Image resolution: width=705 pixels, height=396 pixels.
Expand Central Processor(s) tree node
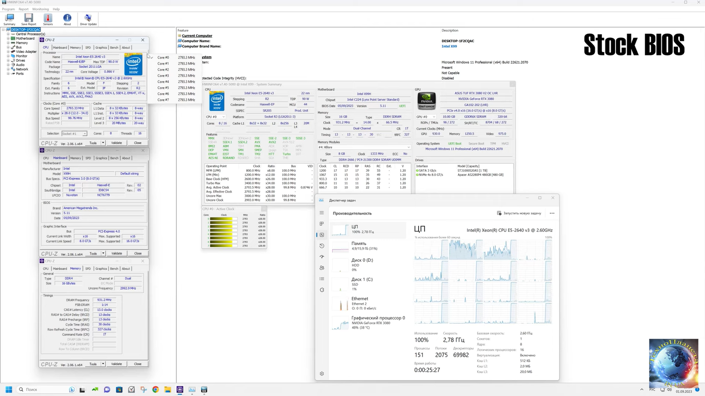pos(8,34)
